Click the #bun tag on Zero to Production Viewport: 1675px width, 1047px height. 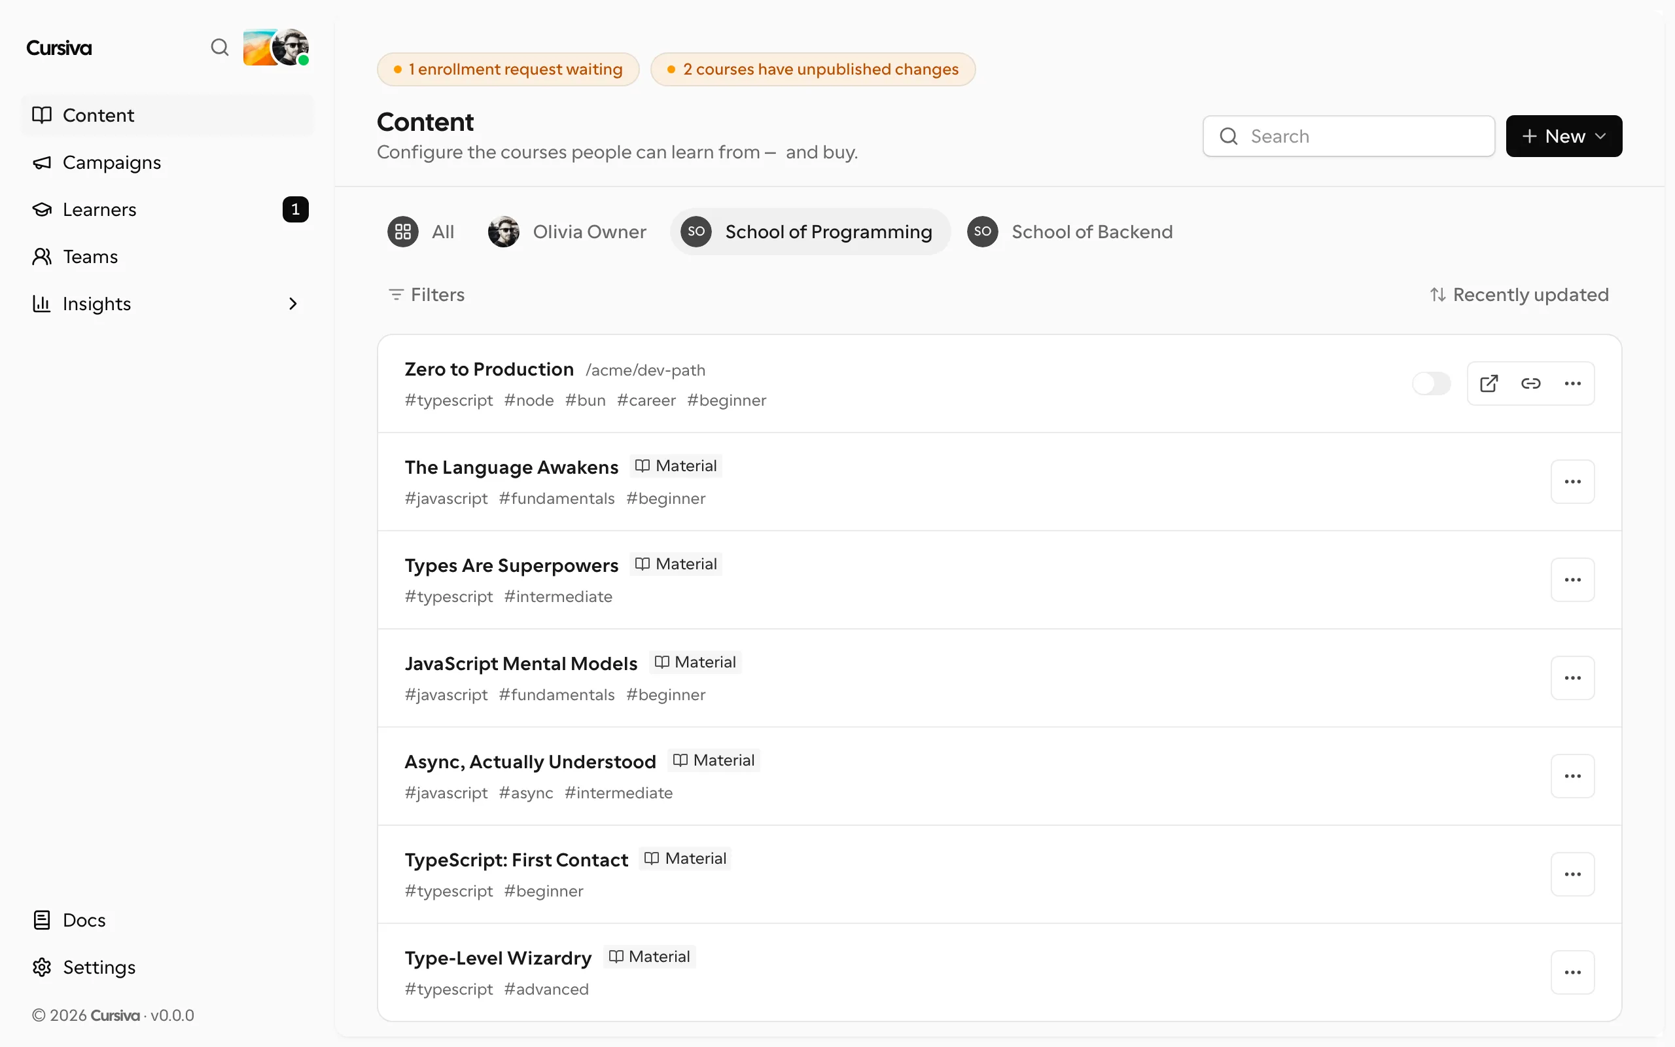(x=586, y=400)
